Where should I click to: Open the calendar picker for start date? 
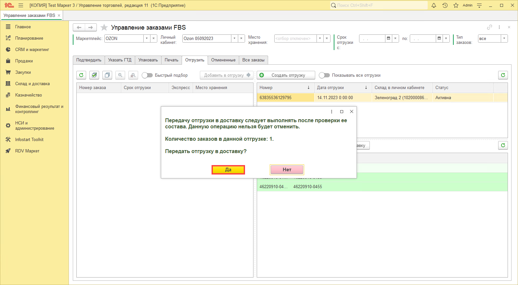(x=388, y=38)
